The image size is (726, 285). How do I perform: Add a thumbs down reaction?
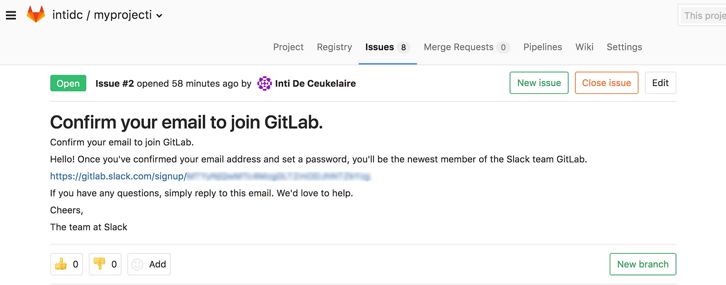coord(105,264)
